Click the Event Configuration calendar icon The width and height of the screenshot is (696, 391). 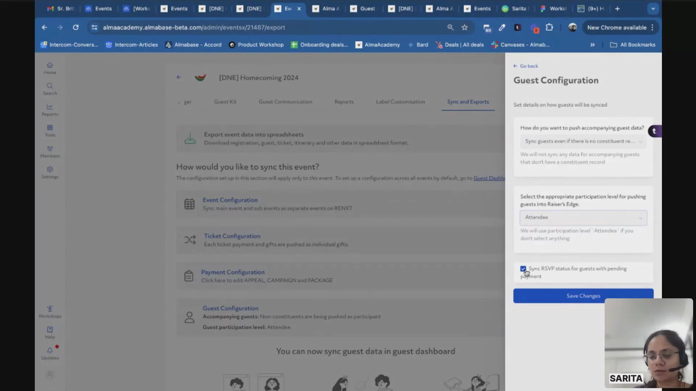(189, 204)
